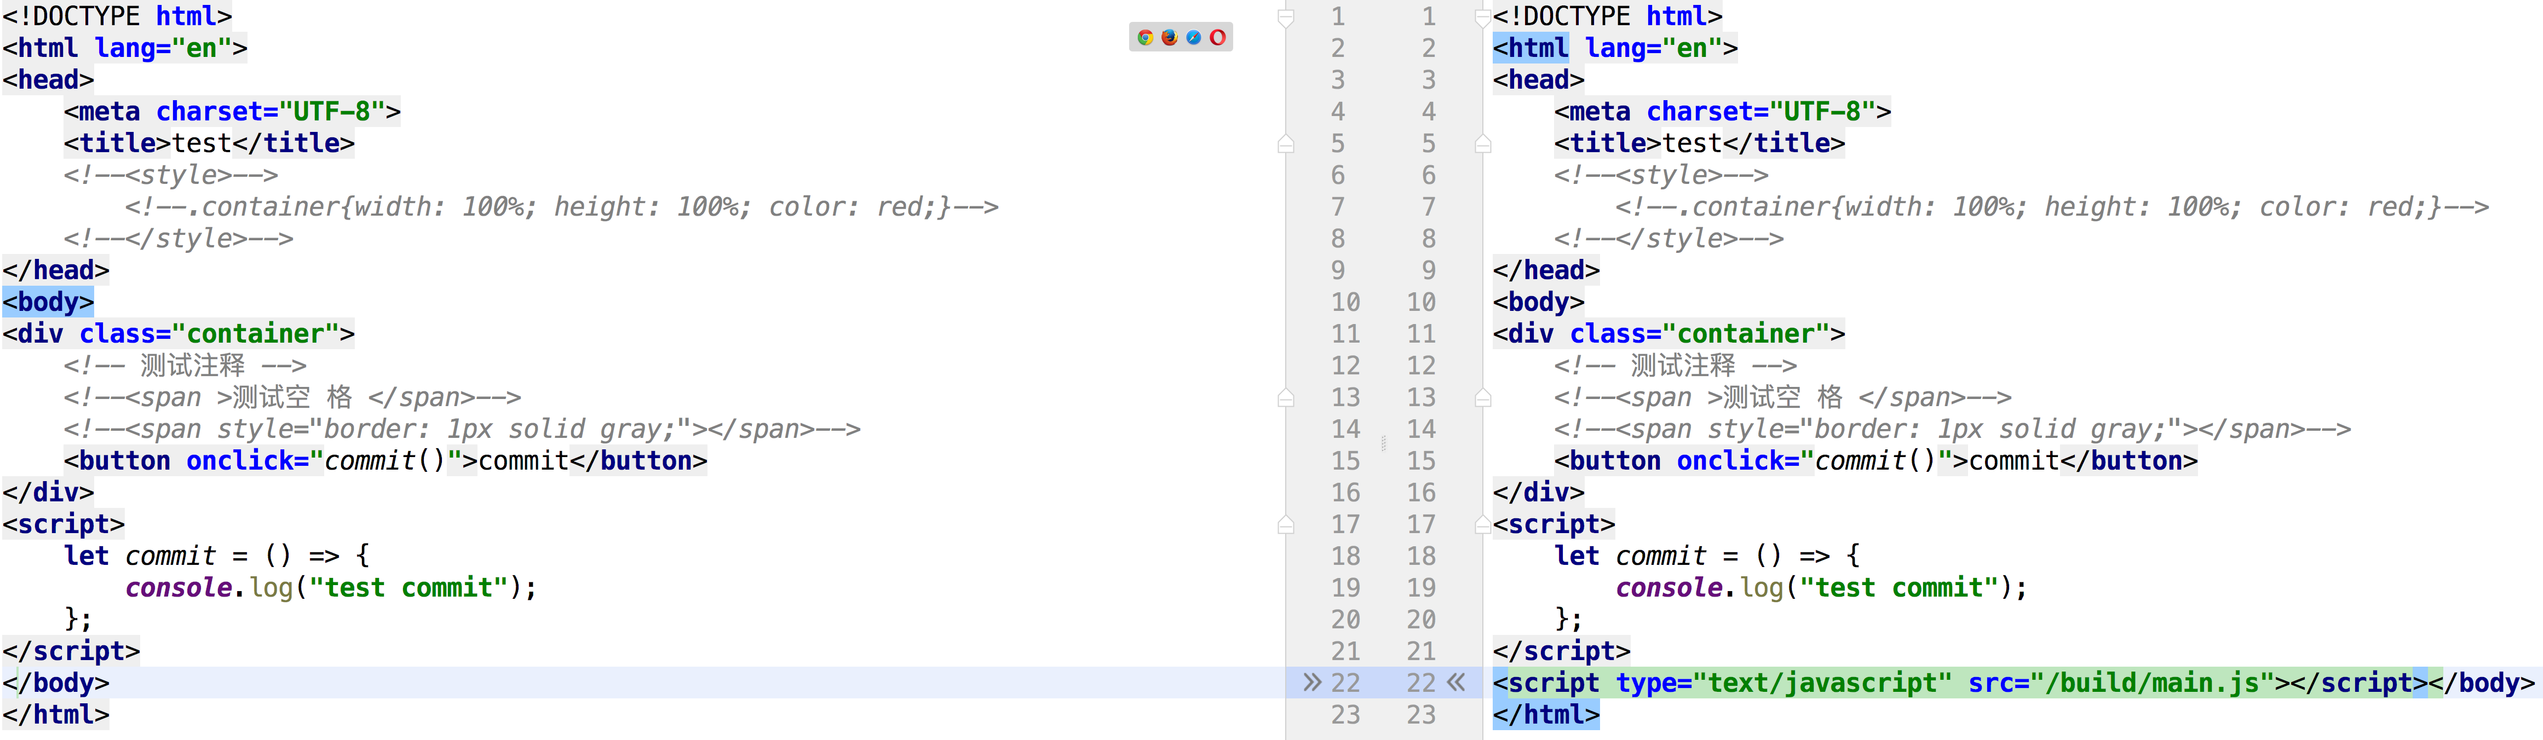Click right gutter line number 15
The height and width of the screenshot is (740, 2543).
coord(1420,461)
